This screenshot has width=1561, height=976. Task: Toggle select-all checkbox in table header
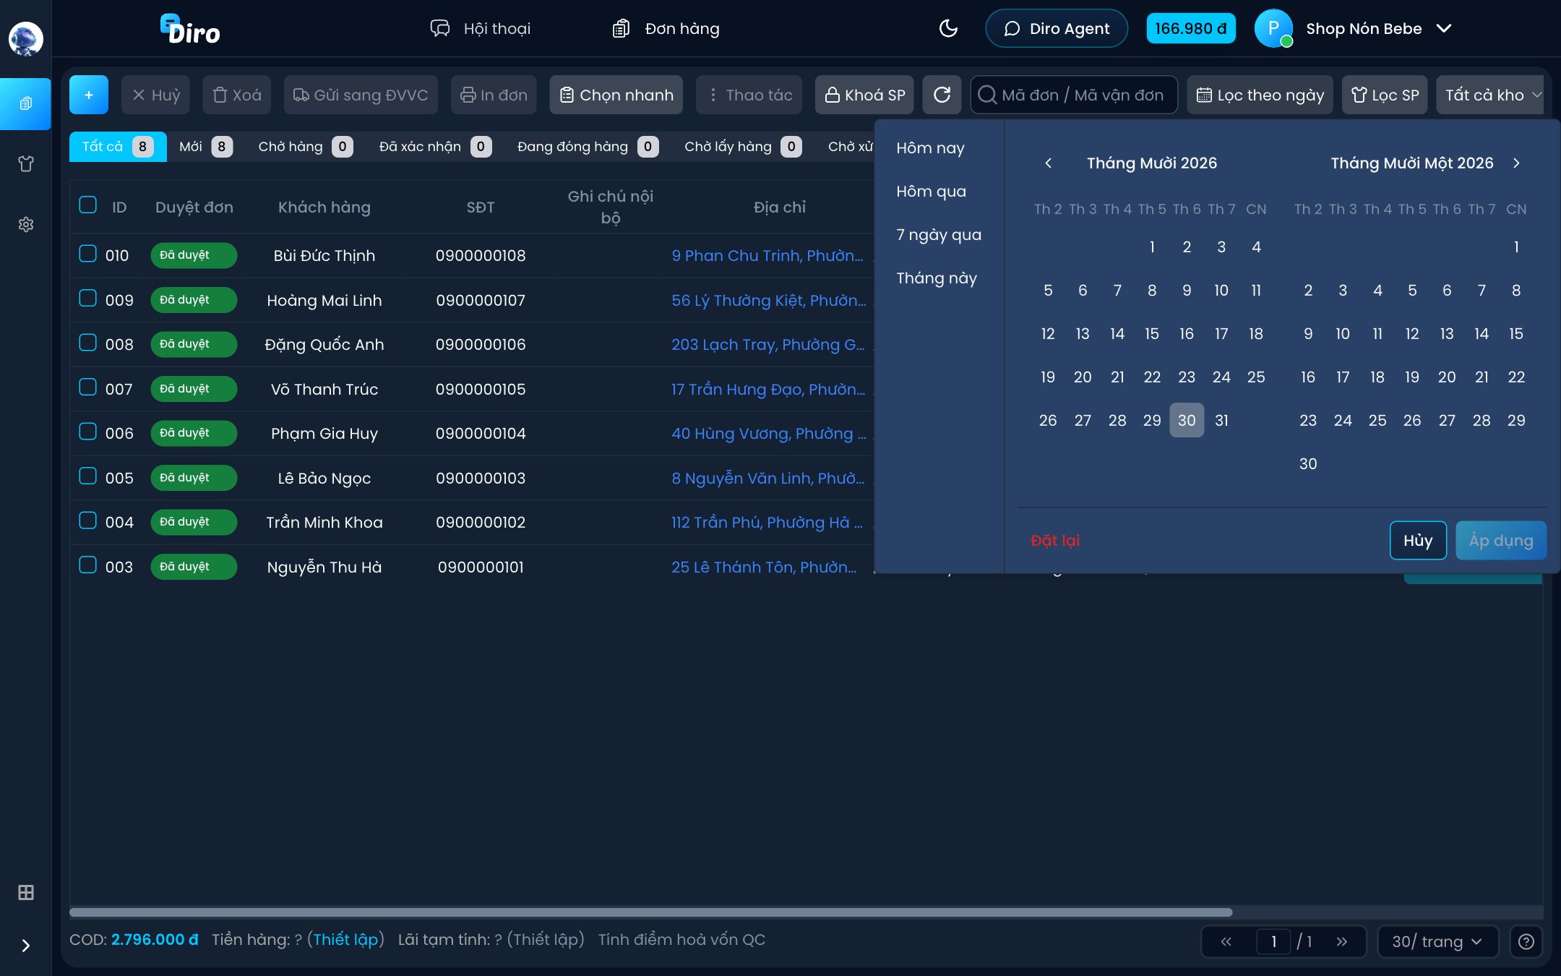pos(87,205)
